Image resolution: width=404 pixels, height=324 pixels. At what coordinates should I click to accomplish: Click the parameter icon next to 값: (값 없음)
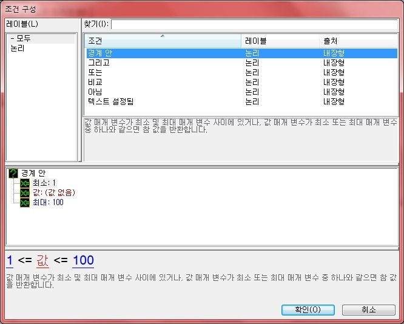[25, 193]
